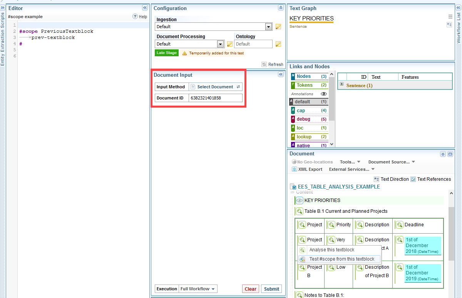
Task: Toggle the Text Direction checkbox
Action: (377, 179)
